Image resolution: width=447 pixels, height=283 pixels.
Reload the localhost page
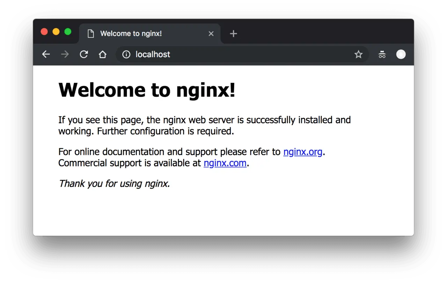(x=84, y=54)
